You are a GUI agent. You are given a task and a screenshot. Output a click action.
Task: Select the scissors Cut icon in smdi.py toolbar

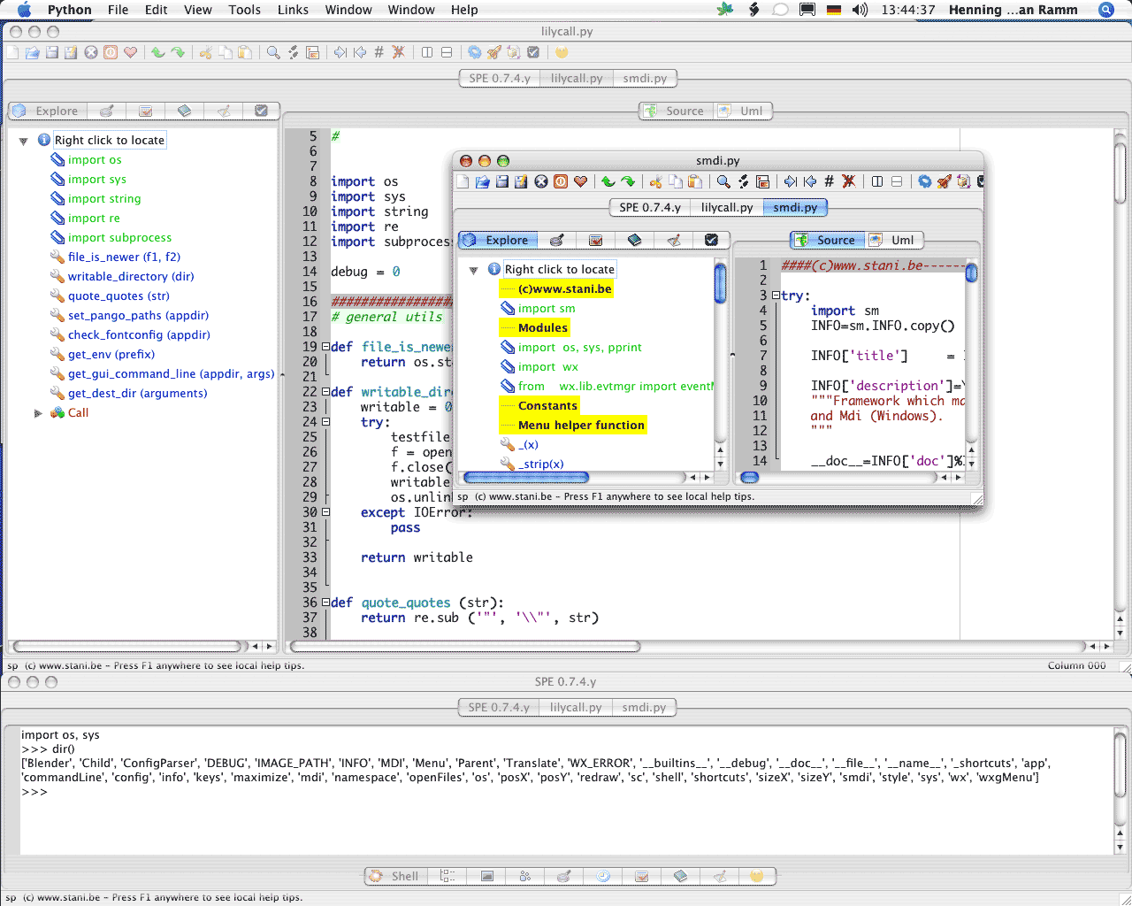pyautogui.click(x=655, y=181)
